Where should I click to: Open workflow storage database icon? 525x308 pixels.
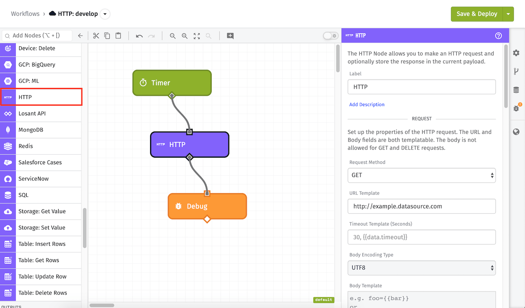pos(516,90)
